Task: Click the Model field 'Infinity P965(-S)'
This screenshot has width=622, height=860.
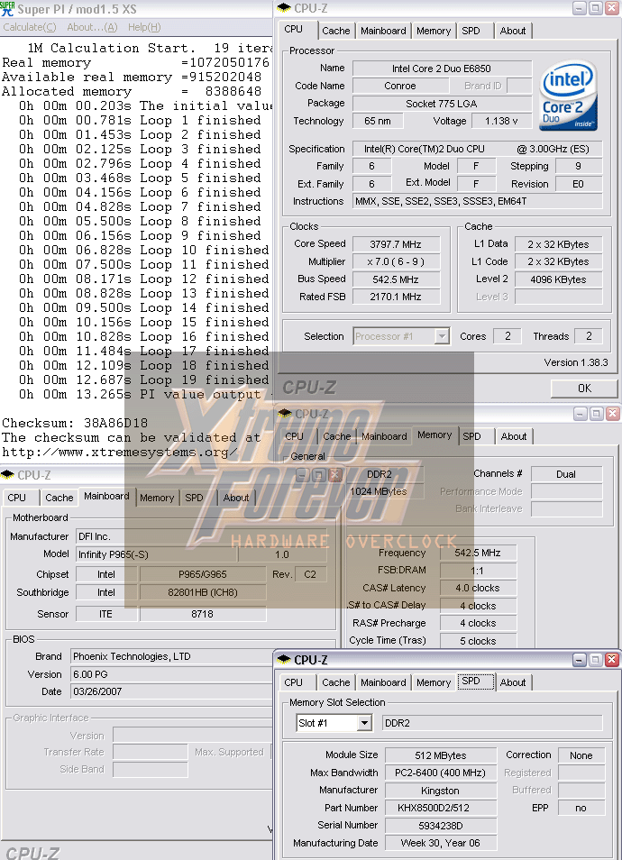Action: pyautogui.click(x=157, y=554)
